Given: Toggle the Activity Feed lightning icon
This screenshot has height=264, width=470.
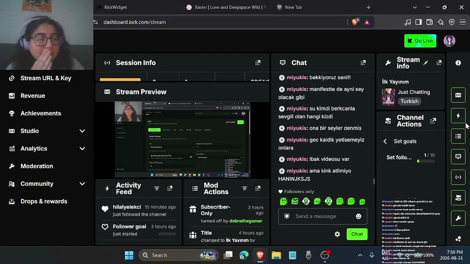Looking at the screenshot, I should click(x=458, y=116).
